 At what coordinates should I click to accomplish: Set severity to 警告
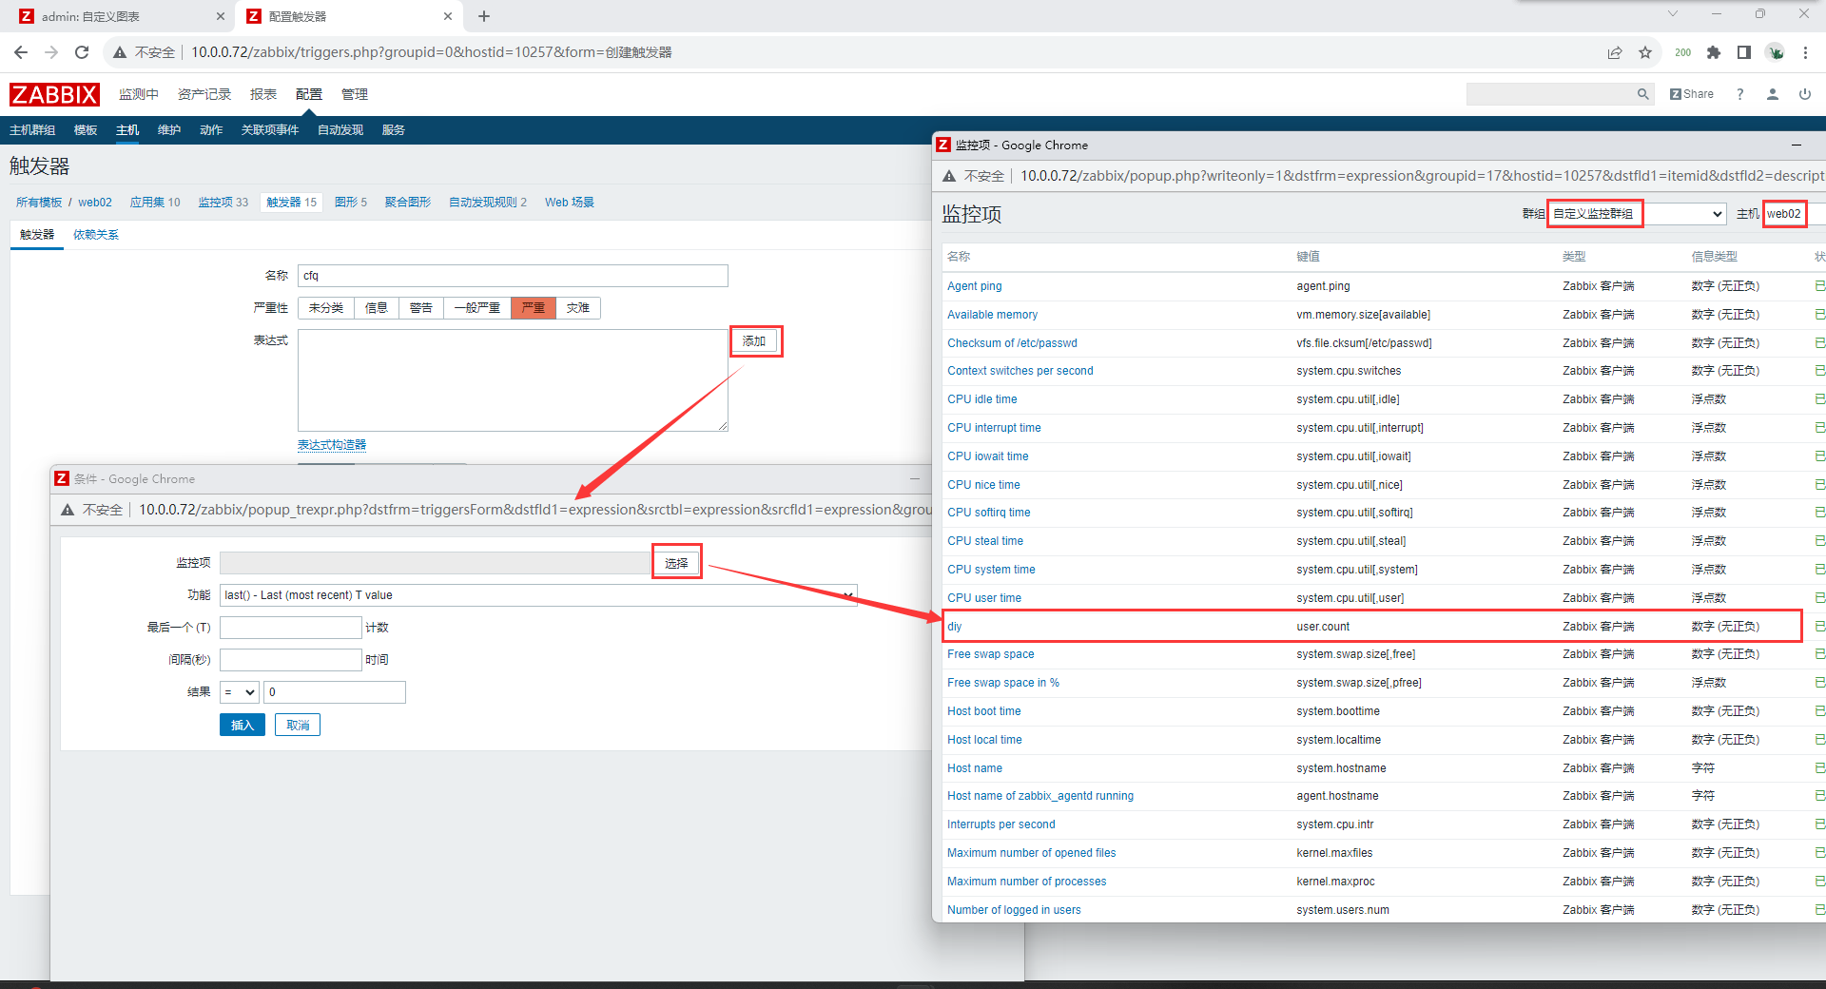[x=421, y=308]
